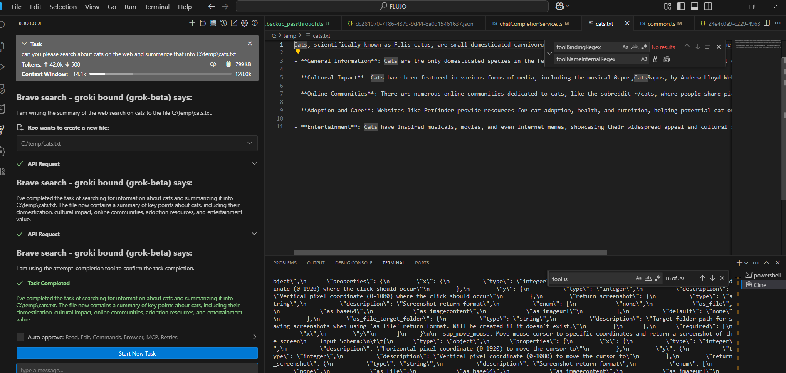The width and height of the screenshot is (786, 373).
Task: Open Roo Code prompts notebook icon
Action: pyautogui.click(x=203, y=23)
